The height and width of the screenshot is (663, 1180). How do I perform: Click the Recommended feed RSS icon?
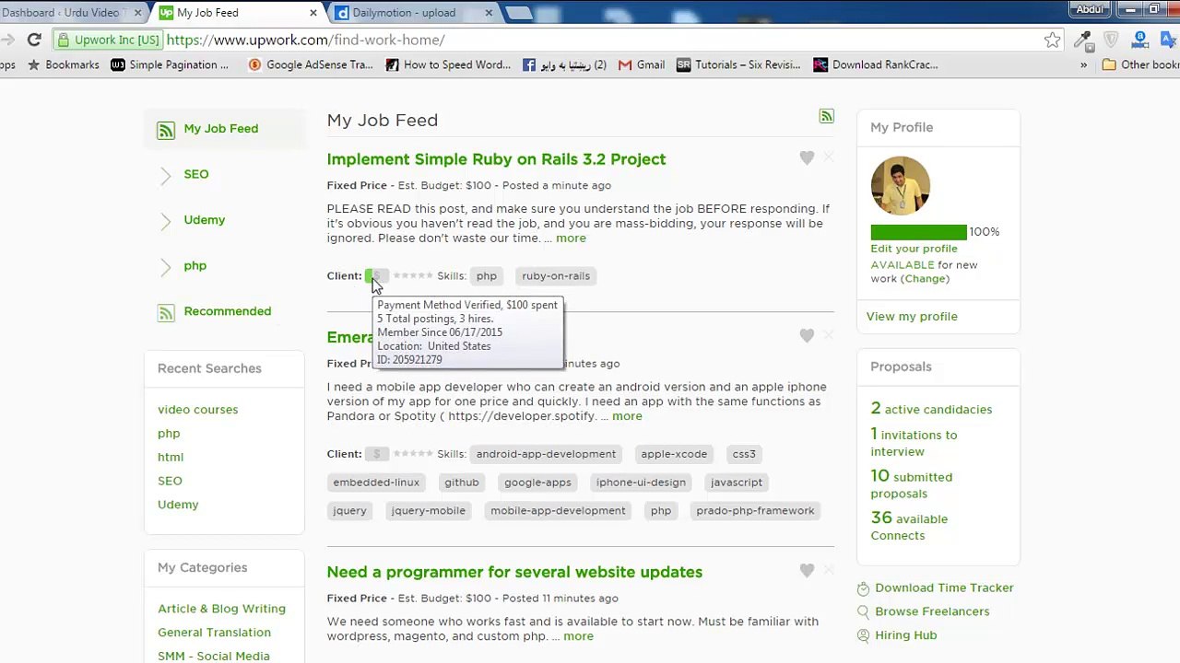pos(166,313)
